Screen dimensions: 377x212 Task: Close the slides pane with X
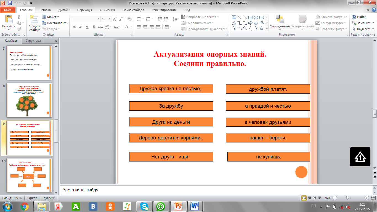click(x=55, y=41)
